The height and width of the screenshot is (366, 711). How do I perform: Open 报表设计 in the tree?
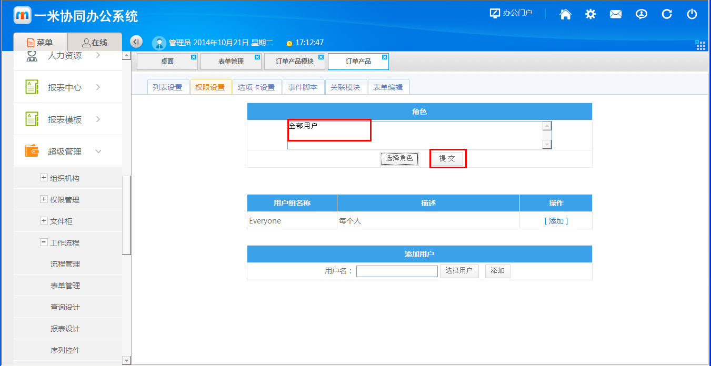[x=65, y=329]
